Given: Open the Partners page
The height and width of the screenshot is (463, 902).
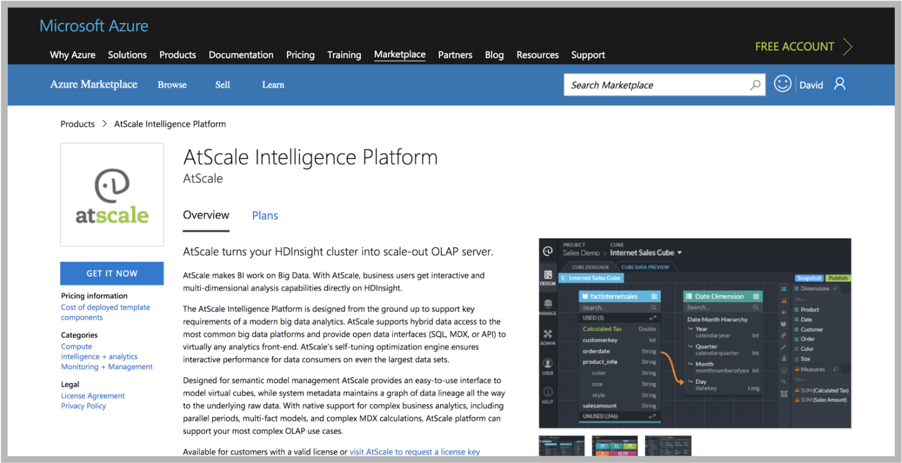Looking at the screenshot, I should pyautogui.click(x=455, y=55).
